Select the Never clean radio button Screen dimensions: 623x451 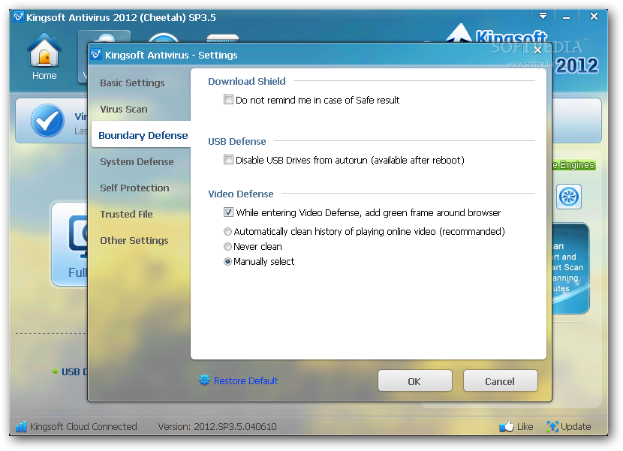[x=227, y=247]
